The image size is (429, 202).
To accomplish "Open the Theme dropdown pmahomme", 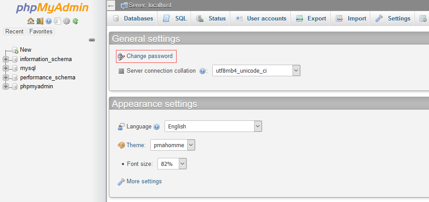I will click(173, 145).
